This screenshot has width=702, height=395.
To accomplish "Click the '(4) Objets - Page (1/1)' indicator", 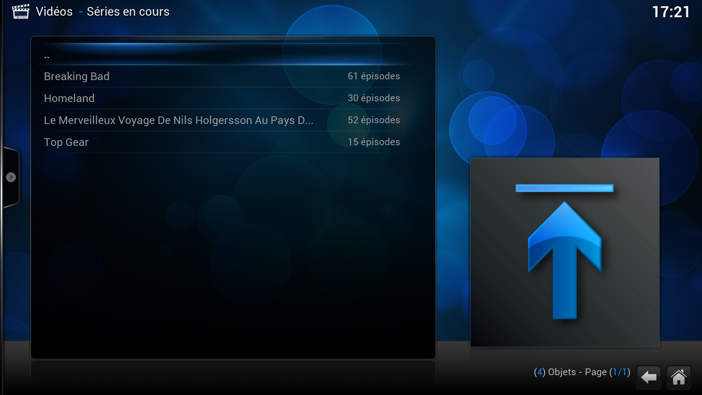I will tap(582, 372).
